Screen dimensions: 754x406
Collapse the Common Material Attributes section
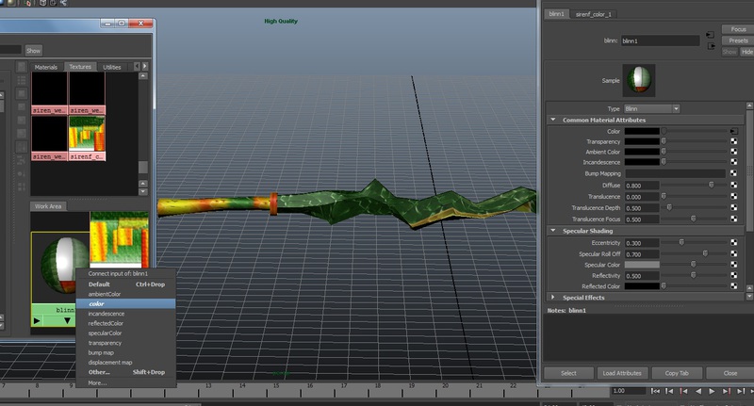(x=553, y=120)
